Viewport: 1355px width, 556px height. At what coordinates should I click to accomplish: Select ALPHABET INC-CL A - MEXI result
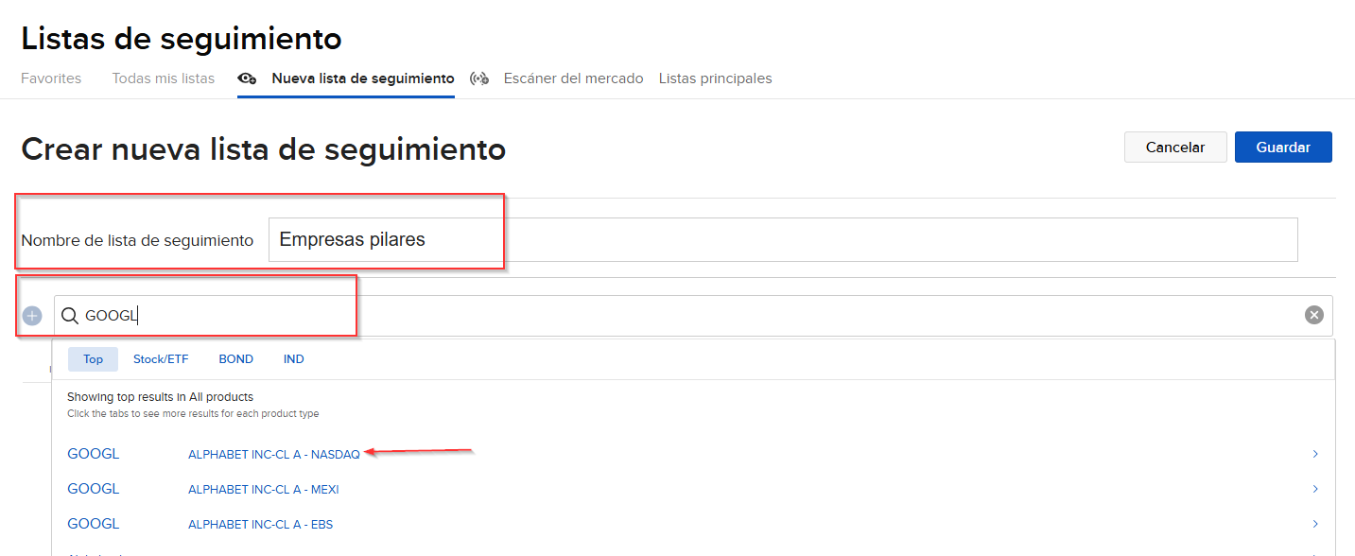264,488
